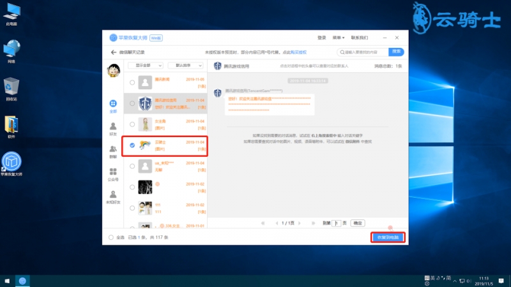
Task: Open 苹果恢复大师 desktop shortcut
Action: pyautogui.click(x=11, y=164)
